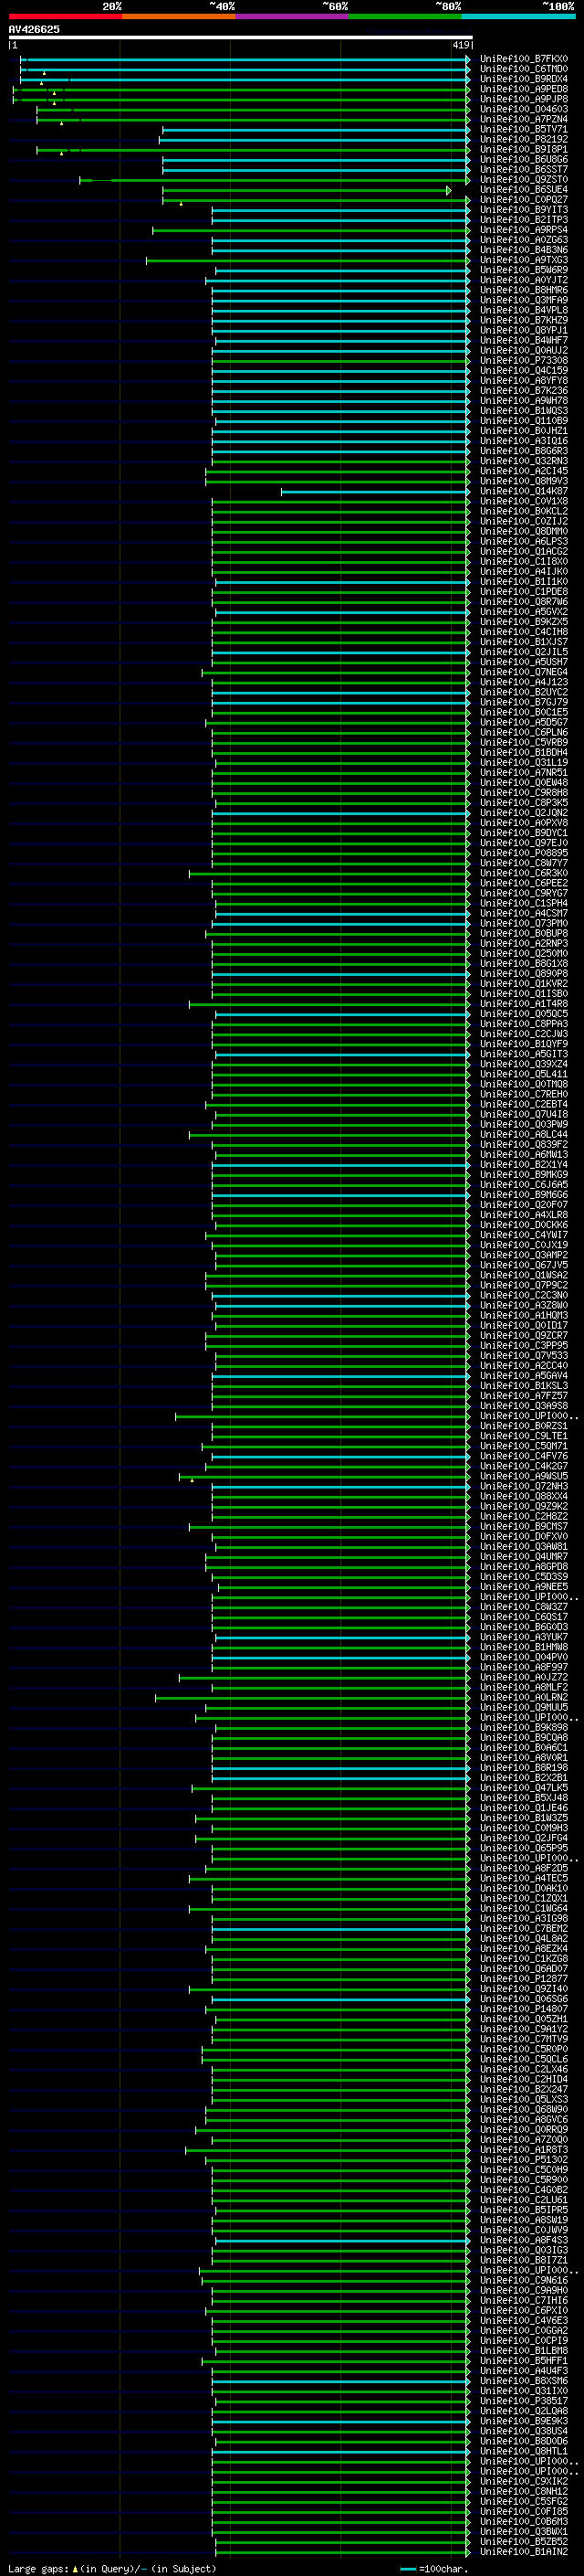Click the cyan alignment bar for UniRef100_B5TY71
This screenshot has height=2576, width=584.
pos(316,129)
